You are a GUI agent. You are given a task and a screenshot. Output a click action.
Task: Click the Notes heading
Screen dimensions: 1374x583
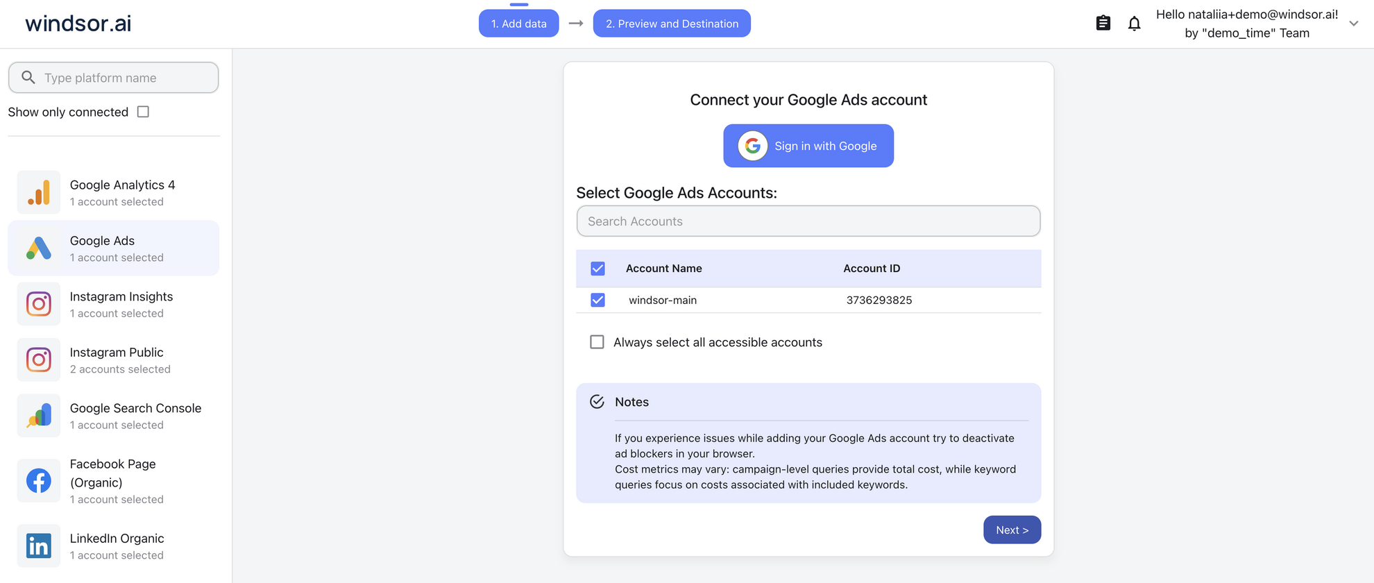point(631,402)
